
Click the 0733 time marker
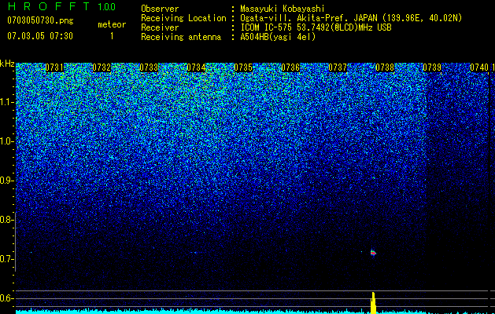149,68
